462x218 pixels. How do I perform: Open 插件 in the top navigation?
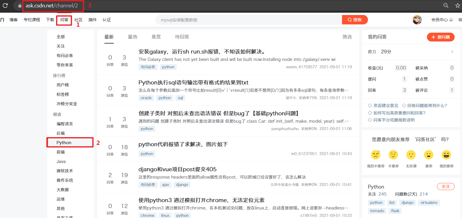coord(93,20)
